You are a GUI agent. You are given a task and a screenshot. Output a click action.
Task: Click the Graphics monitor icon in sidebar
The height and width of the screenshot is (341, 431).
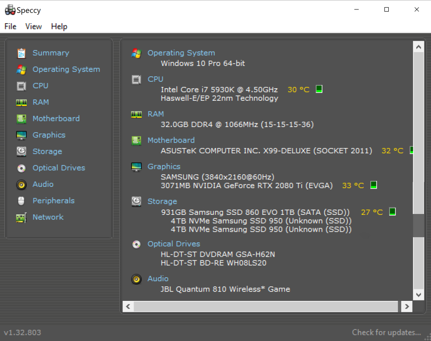tap(21, 135)
